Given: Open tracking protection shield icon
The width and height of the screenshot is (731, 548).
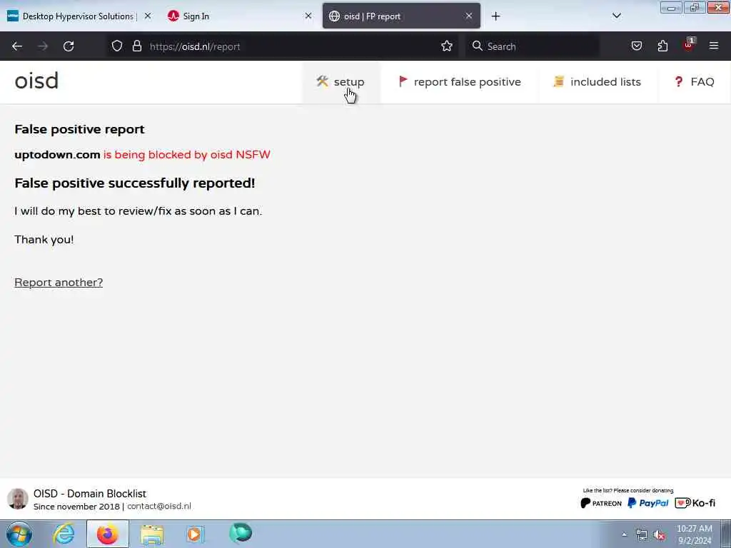Looking at the screenshot, I should click(x=117, y=46).
